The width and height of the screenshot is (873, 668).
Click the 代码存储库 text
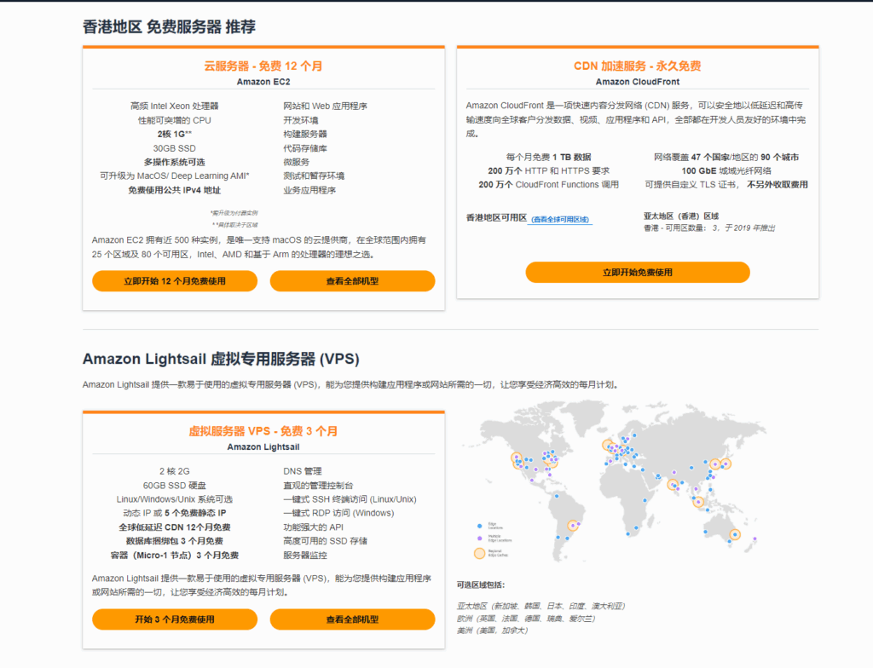click(305, 148)
